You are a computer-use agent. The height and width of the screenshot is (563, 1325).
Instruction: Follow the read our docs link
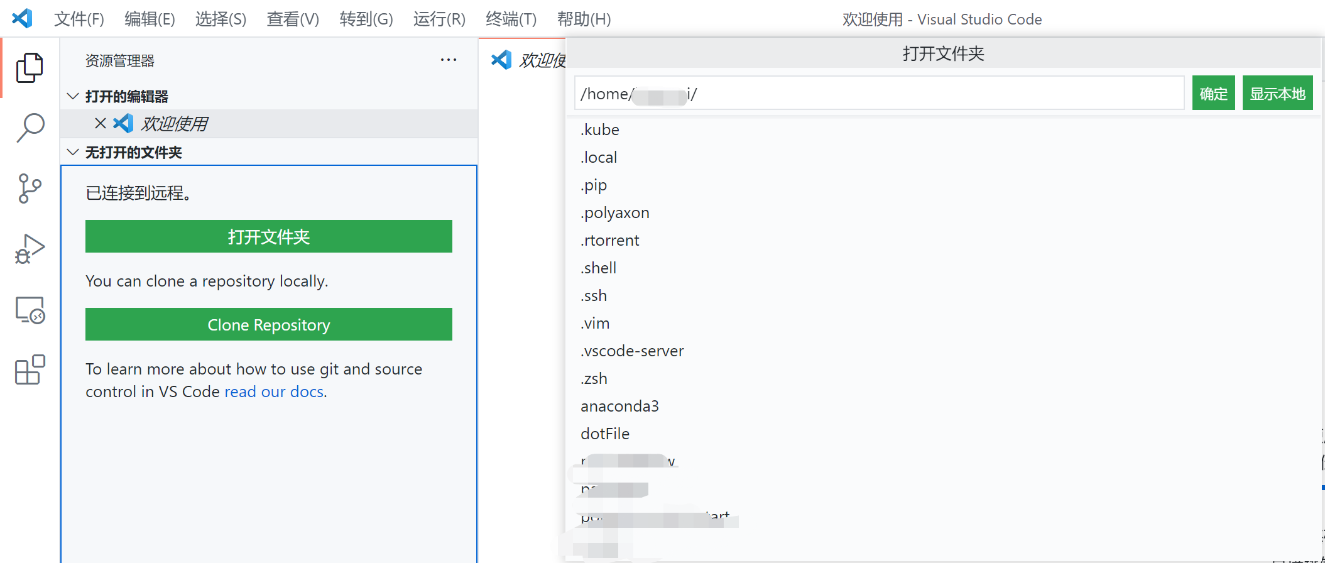click(274, 391)
